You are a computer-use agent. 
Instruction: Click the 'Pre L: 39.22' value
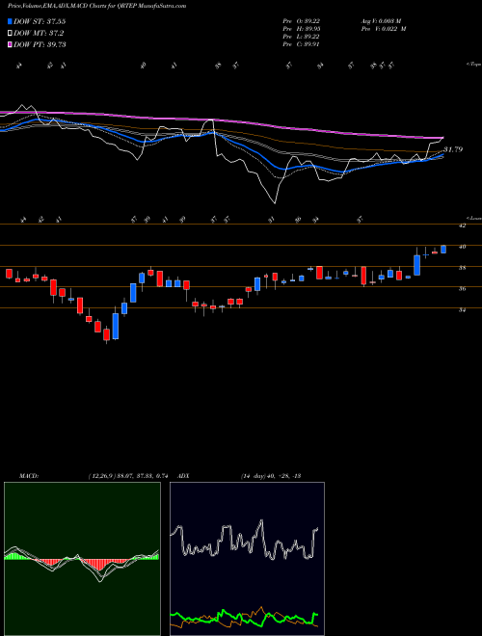point(301,37)
